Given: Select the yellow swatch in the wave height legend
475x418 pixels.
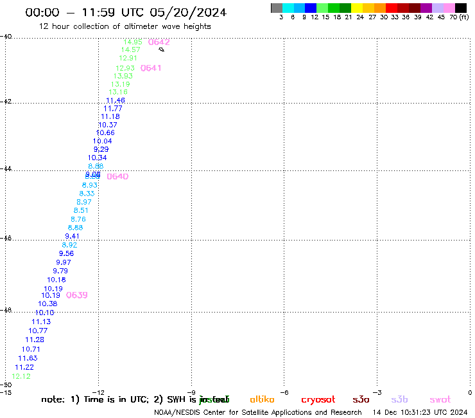Looking at the screenshot, I should coord(357,8).
